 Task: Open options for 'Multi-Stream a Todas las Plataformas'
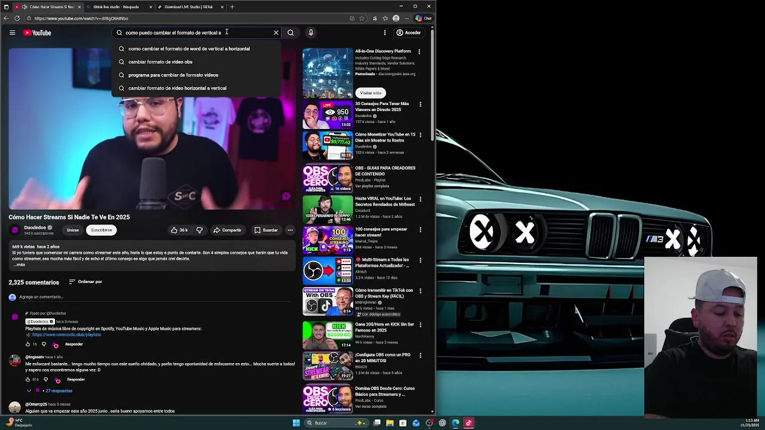(420, 260)
